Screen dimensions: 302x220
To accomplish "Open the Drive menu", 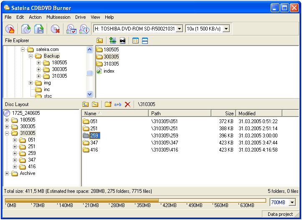I will [x=80, y=17].
